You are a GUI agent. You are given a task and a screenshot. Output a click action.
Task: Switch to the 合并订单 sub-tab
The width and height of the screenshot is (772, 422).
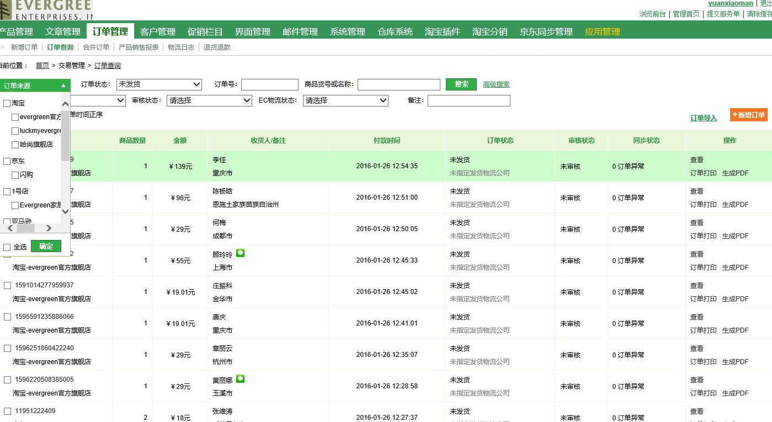coord(96,47)
